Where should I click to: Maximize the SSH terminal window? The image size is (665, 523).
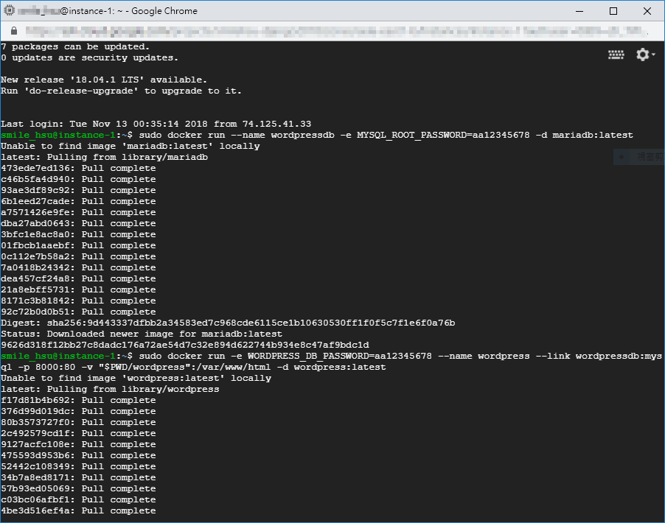(x=613, y=11)
